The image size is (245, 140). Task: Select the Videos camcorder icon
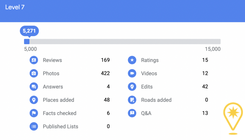[x=132, y=73]
